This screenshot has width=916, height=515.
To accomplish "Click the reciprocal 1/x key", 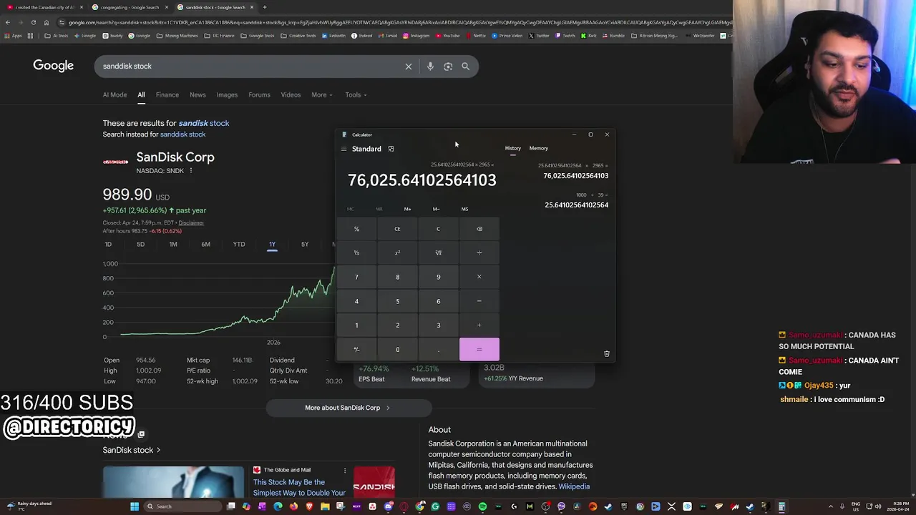I will (356, 252).
